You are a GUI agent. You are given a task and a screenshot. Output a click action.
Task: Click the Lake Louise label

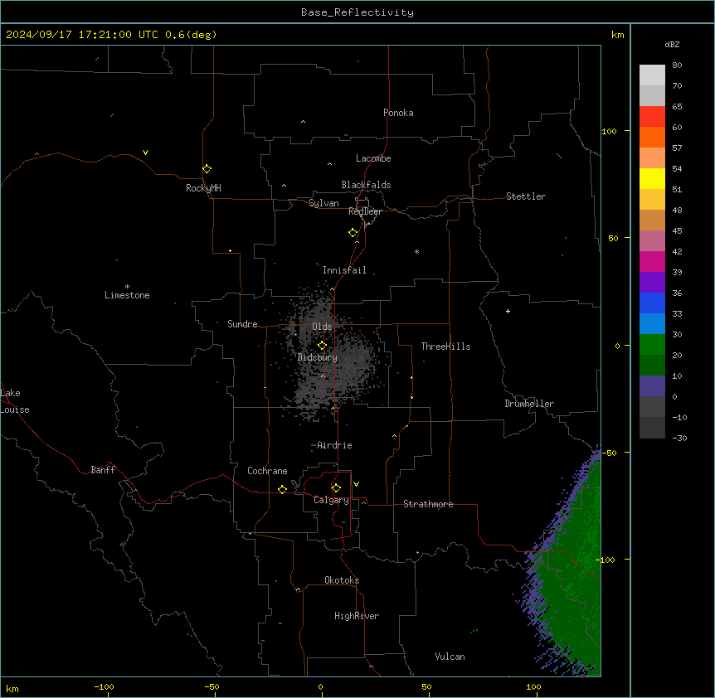[15, 401]
